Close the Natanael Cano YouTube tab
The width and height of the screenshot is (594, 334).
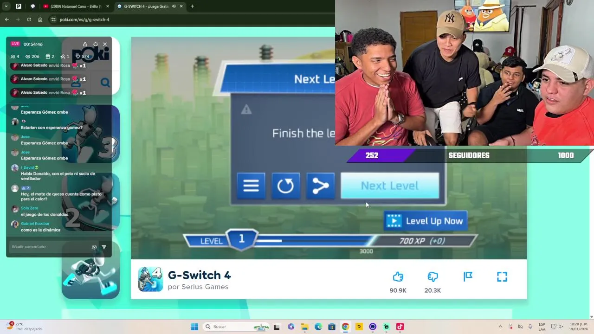108,6
